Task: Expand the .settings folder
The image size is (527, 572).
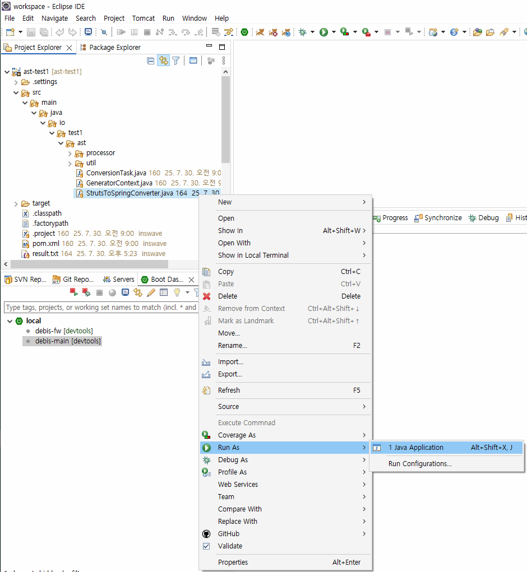Action: point(16,82)
